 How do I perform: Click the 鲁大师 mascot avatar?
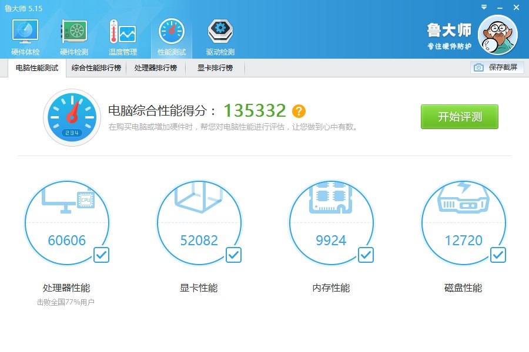click(x=498, y=35)
